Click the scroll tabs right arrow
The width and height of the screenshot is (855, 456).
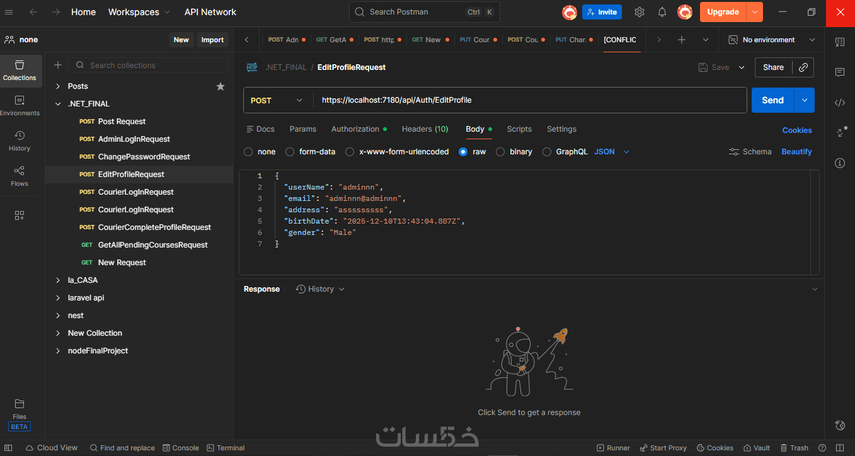point(659,40)
